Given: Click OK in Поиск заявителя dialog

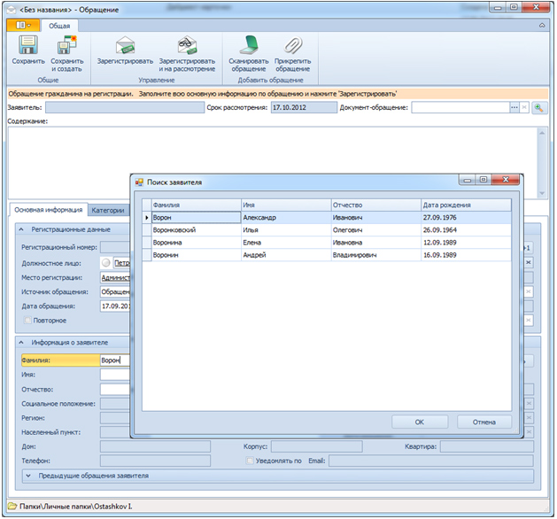Looking at the screenshot, I should coord(419,422).
